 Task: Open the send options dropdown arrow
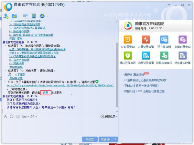click(115, 139)
